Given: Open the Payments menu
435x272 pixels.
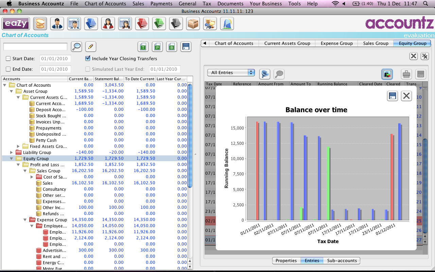Looking at the screenshot, I should coord(161,4).
